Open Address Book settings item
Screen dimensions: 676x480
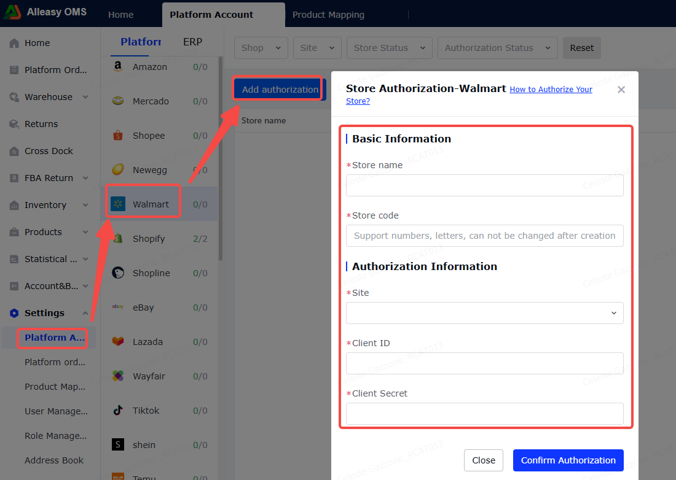pyautogui.click(x=54, y=460)
